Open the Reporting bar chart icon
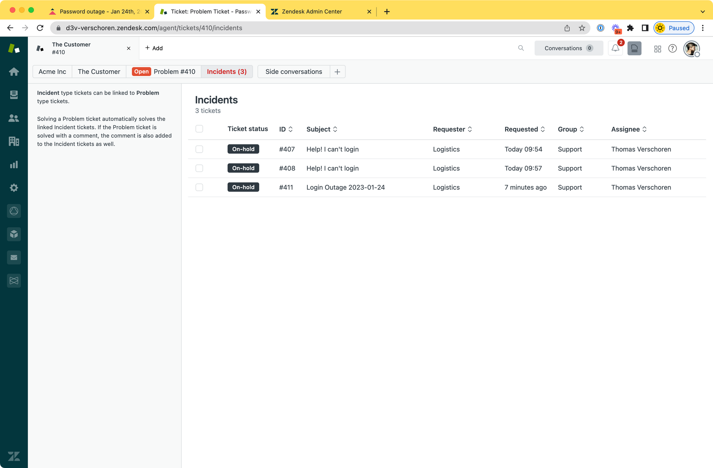Viewport: 713px width, 468px height. coord(14,164)
